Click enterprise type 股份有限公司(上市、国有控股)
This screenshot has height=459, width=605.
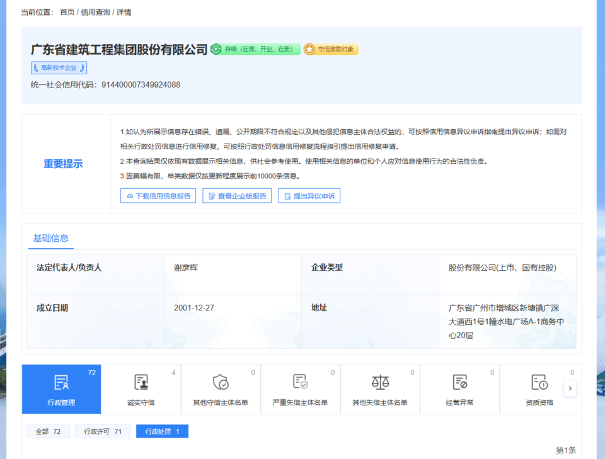(502, 268)
